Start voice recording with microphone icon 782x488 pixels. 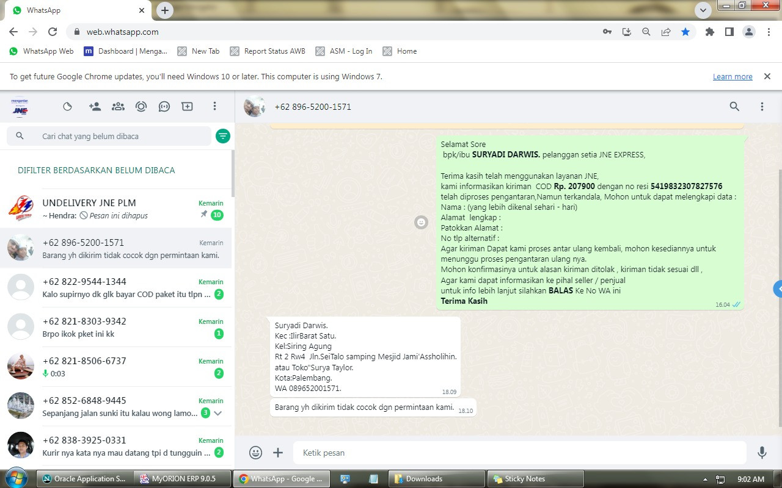click(x=762, y=453)
